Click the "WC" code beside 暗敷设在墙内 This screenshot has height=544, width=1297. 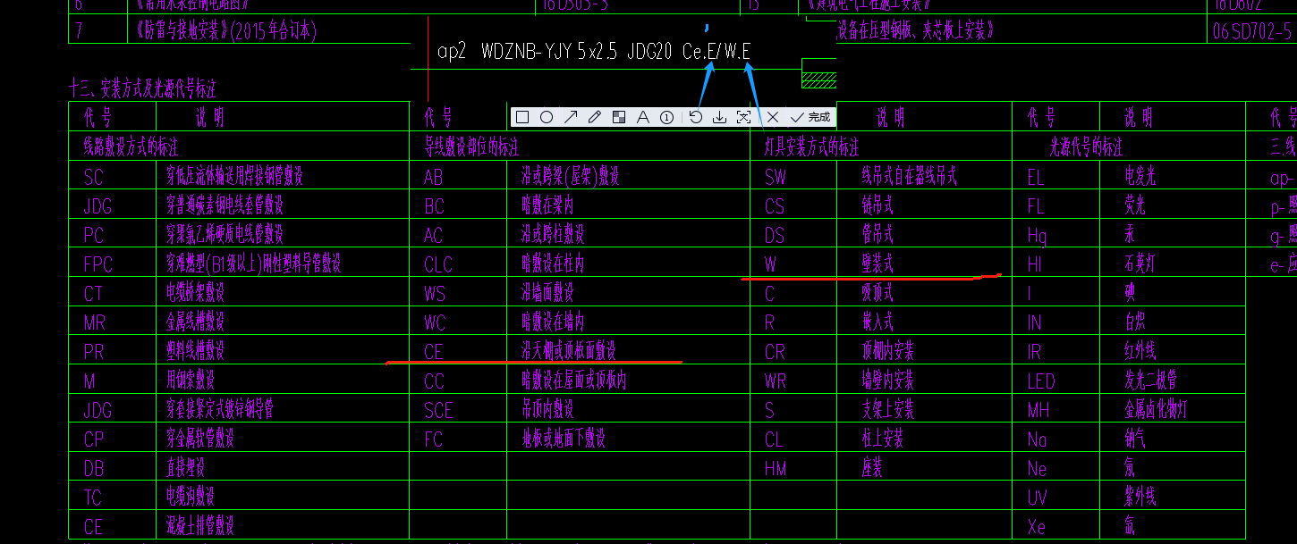[x=435, y=322]
